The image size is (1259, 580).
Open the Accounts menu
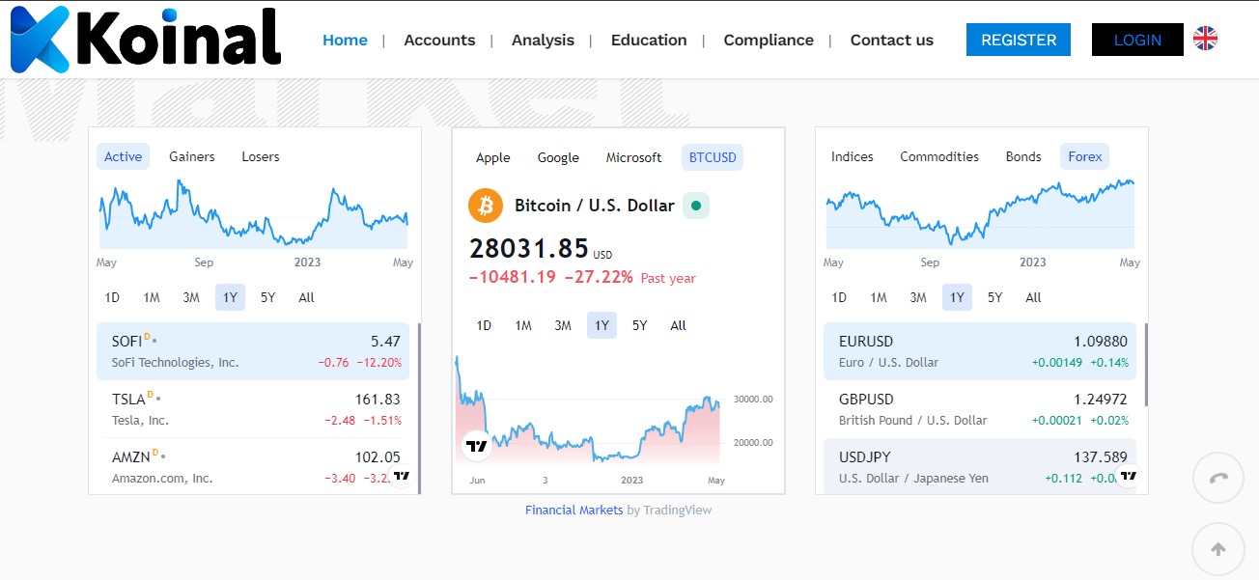[439, 40]
